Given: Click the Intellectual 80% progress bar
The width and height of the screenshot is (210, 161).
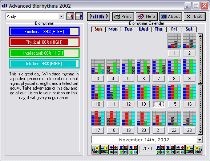Looking at the screenshot, I should point(44,53).
